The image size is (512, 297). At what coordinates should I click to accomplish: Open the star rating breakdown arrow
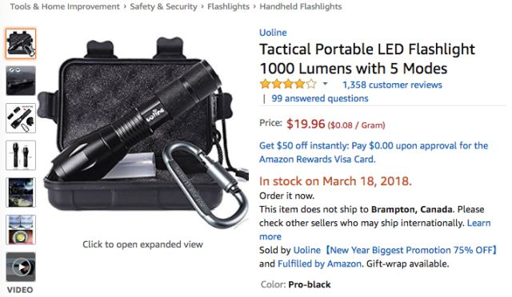(x=325, y=84)
